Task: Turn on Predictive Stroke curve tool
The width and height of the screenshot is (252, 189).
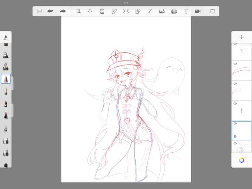Action: [150, 11]
